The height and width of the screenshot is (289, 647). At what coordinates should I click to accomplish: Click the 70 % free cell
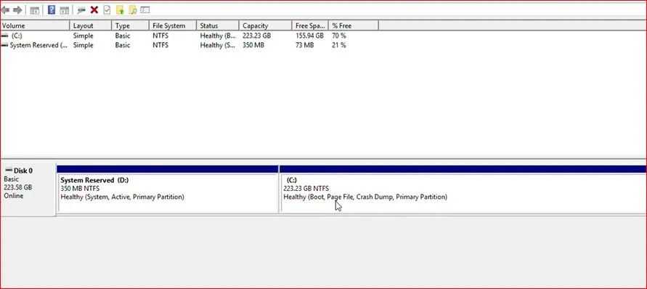(x=339, y=36)
